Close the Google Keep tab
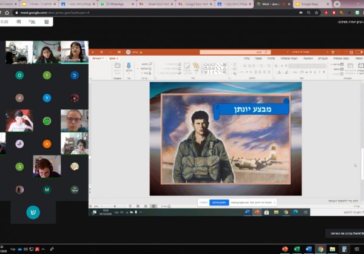Viewport: 364px width, 254px height. 328,4
